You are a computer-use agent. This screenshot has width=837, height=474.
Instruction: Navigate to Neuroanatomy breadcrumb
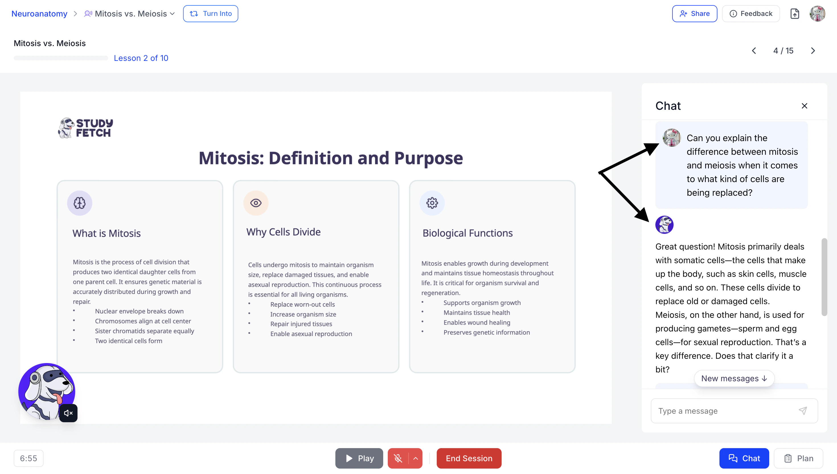[39, 14]
